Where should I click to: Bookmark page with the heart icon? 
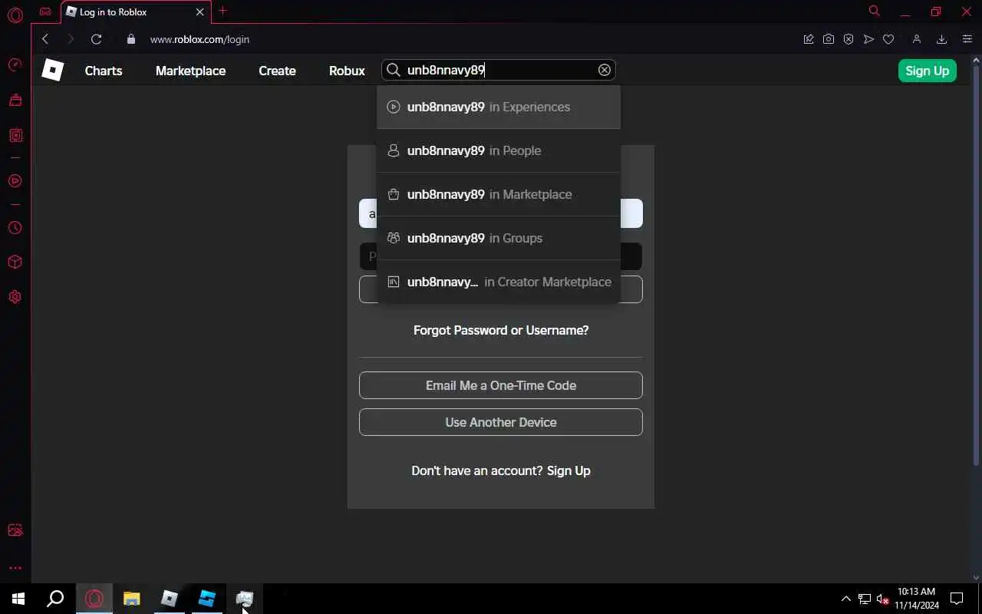[x=888, y=39]
